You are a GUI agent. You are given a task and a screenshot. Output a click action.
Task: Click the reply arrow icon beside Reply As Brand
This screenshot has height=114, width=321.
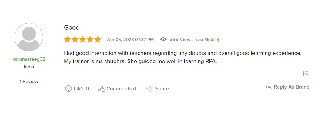(x=269, y=87)
